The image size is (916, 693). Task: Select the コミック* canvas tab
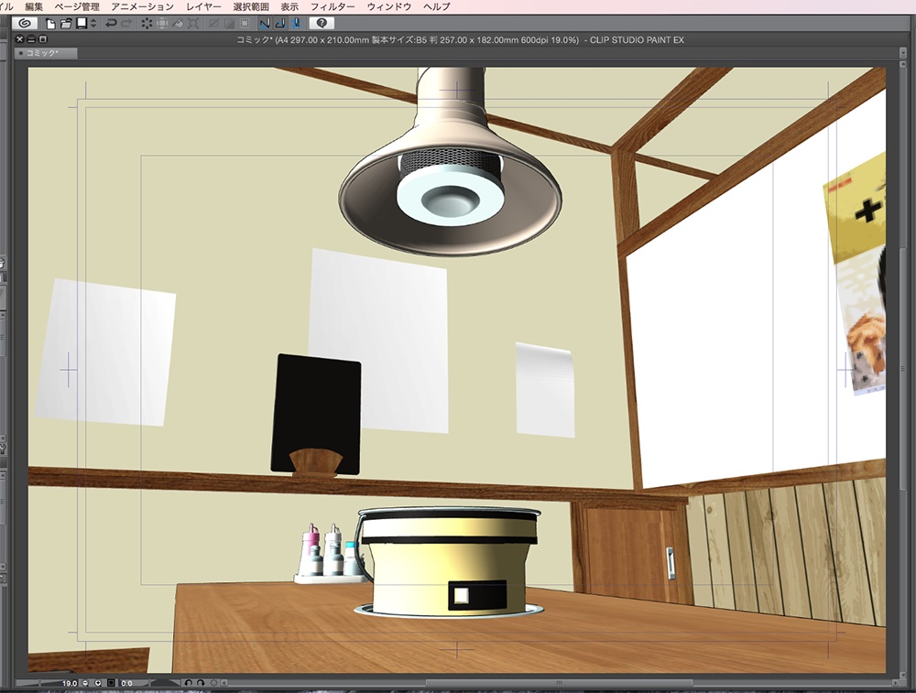45,53
